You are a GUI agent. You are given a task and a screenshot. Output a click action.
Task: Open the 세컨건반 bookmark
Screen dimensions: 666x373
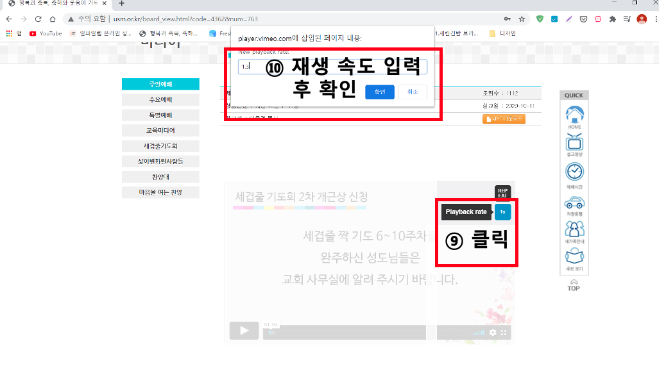pyautogui.click(x=457, y=33)
